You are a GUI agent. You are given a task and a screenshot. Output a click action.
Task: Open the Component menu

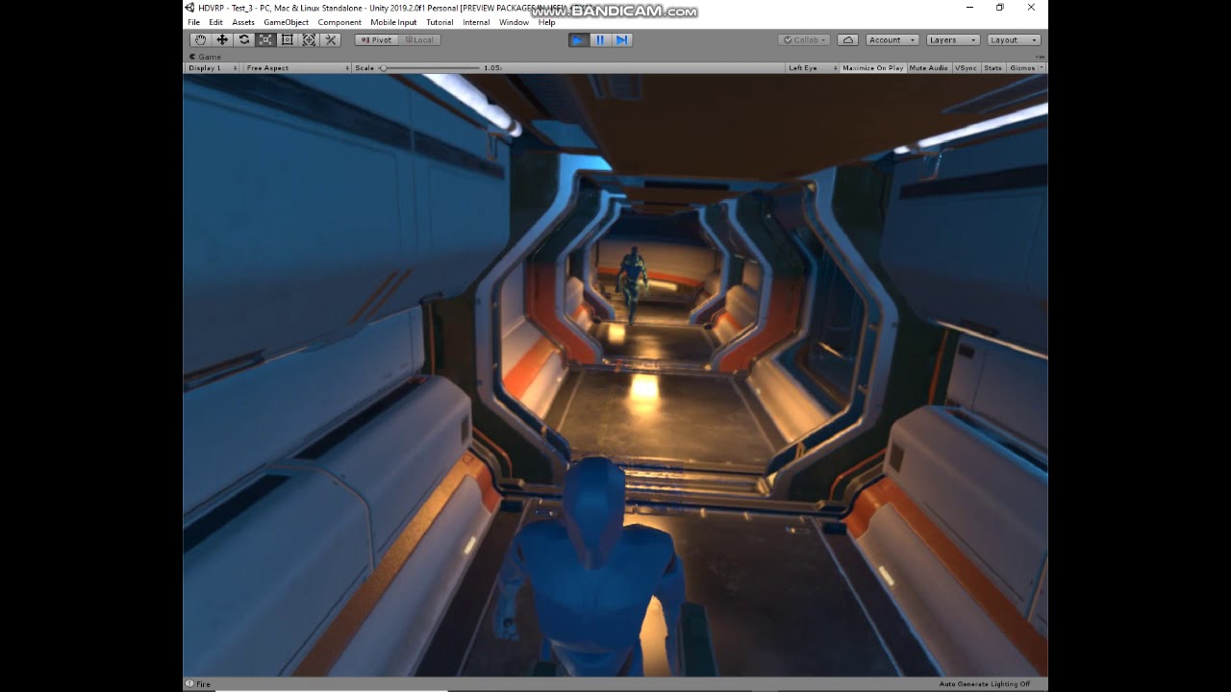click(339, 22)
